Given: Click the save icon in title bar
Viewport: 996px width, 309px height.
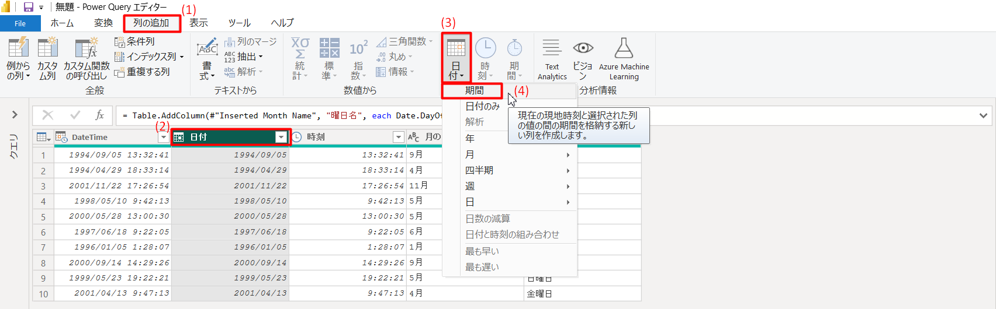Looking at the screenshot, I should pos(28,7).
